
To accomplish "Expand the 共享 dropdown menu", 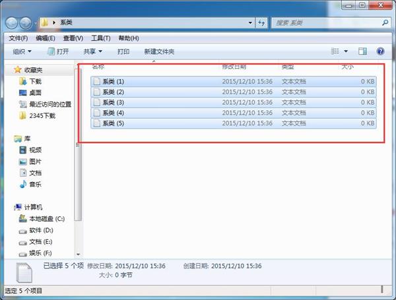I will coord(92,51).
